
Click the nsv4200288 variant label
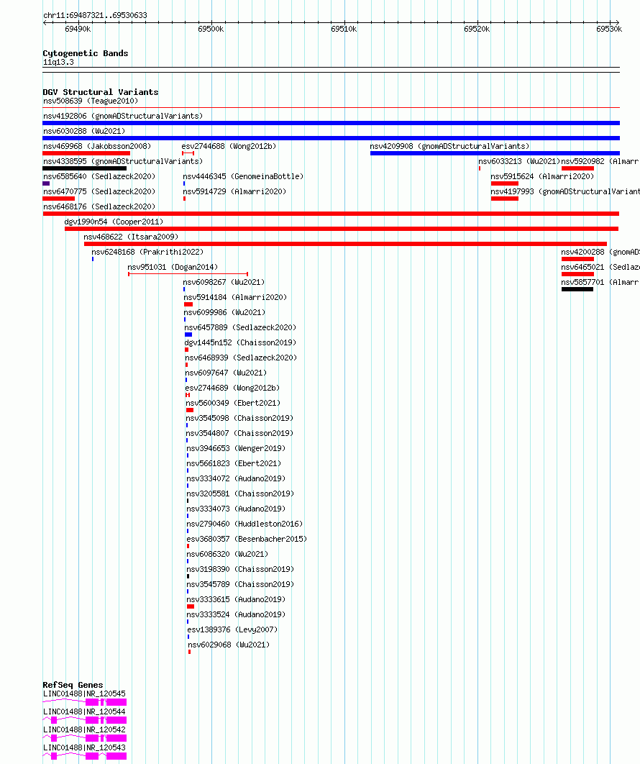600,252
